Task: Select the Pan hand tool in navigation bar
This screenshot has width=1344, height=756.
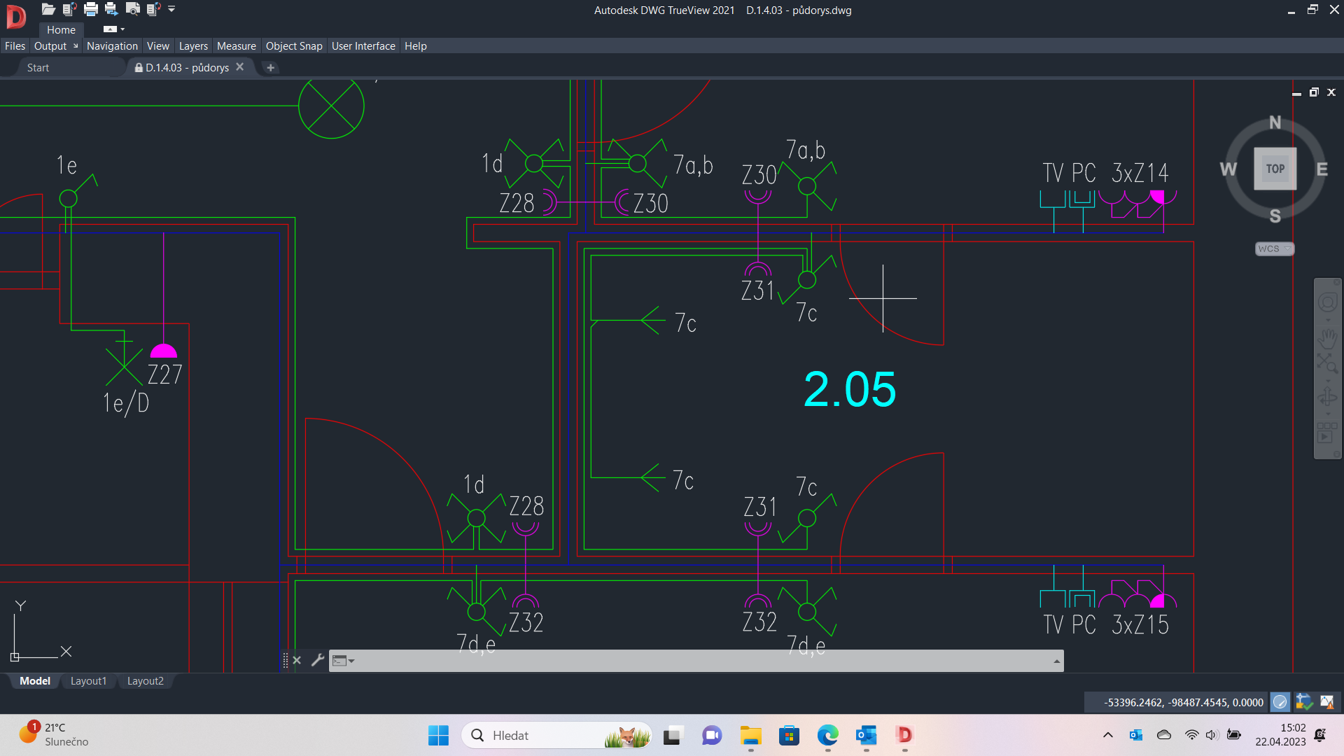Action: tap(1328, 339)
